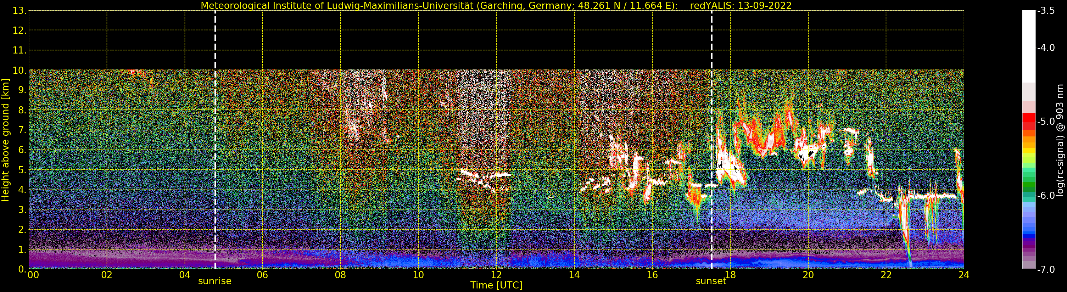Click the height-axis tick label '11.'
Image resolution: width=1067 pixels, height=292 pixels.
point(19,51)
